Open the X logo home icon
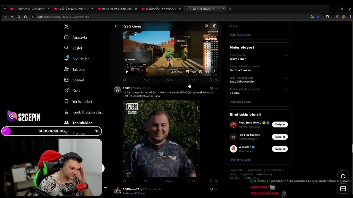Image resolution: width=353 pixels, height=198 pixels. (x=66, y=26)
